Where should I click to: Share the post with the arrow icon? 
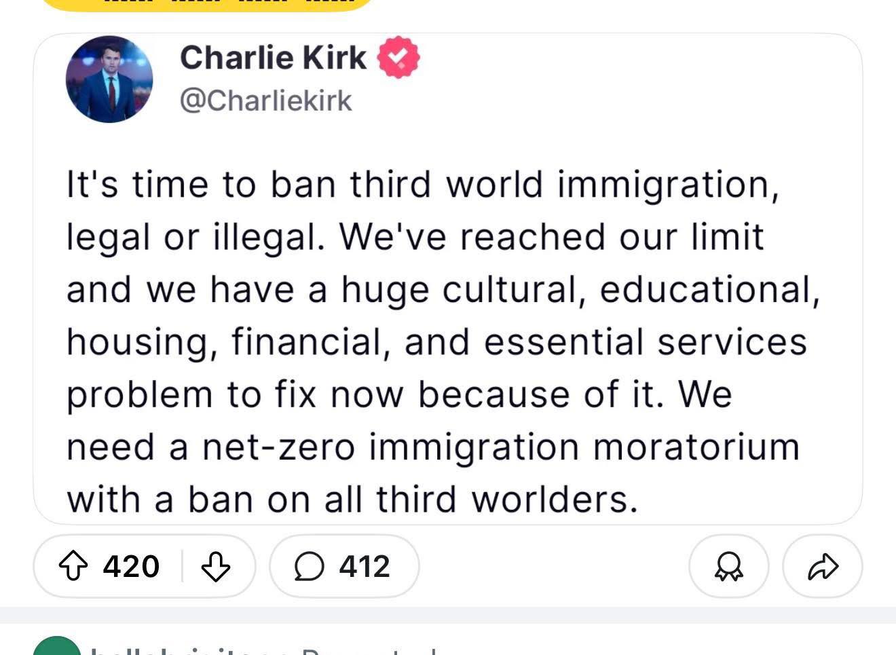pos(823,566)
